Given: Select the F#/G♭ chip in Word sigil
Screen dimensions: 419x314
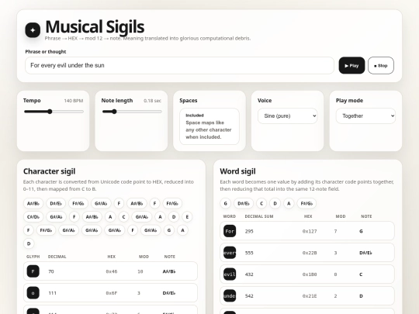Looking at the screenshot, I should pos(306,203).
